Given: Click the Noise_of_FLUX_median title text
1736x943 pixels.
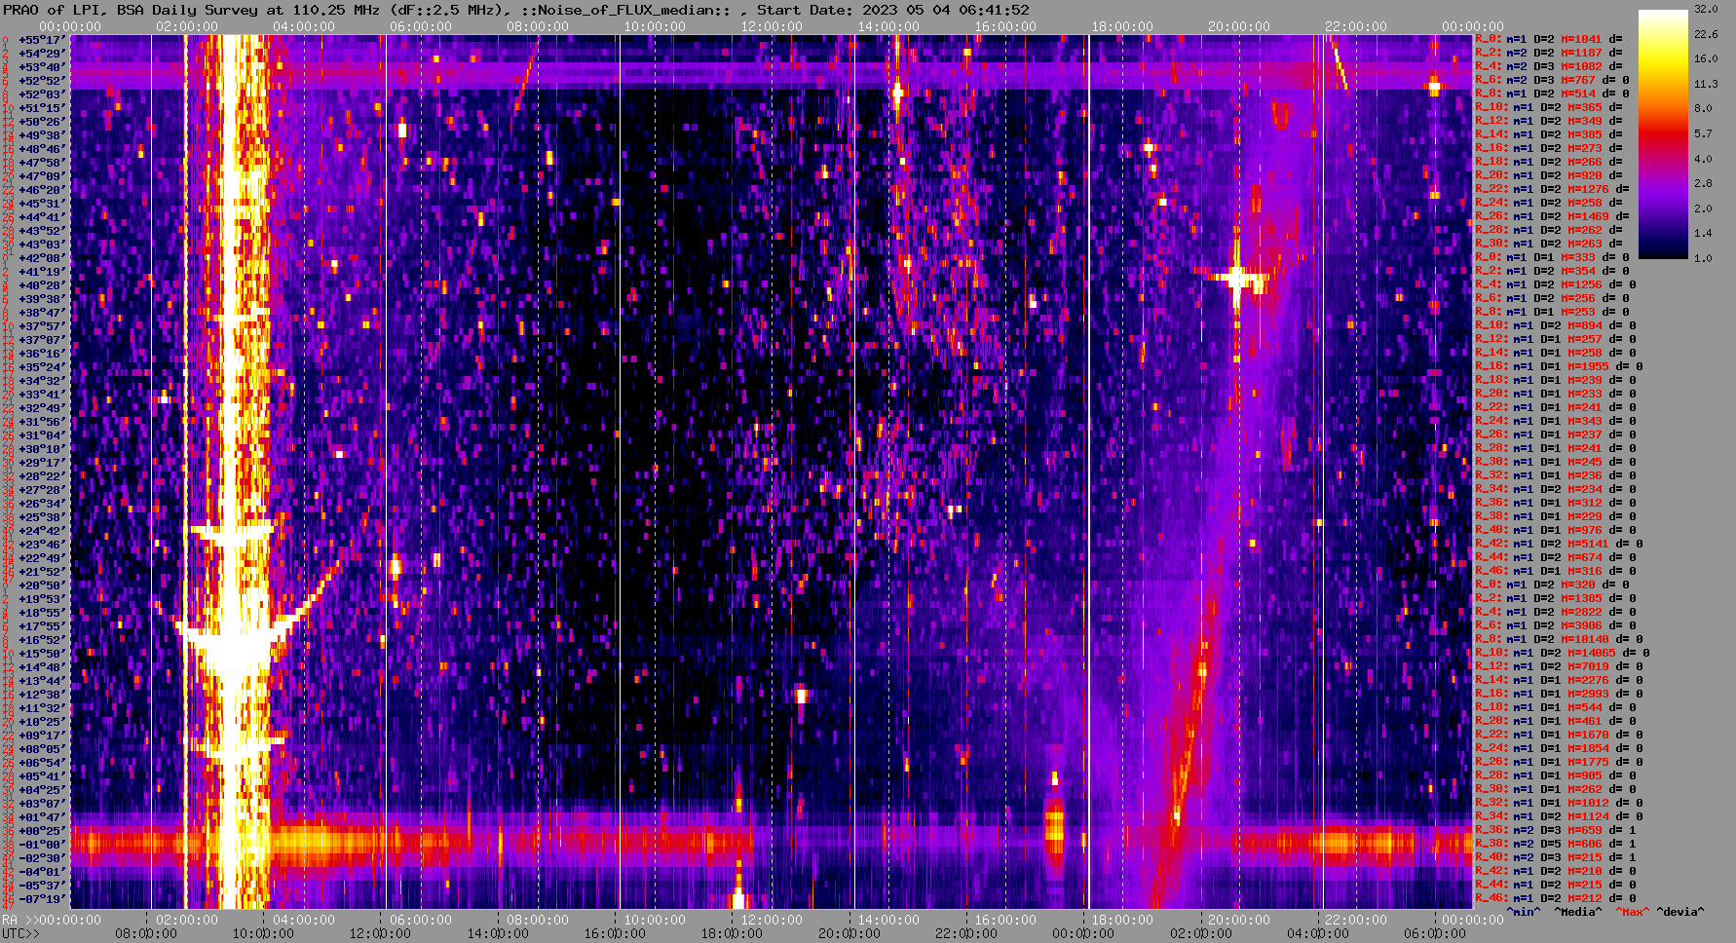Looking at the screenshot, I should click(630, 10).
